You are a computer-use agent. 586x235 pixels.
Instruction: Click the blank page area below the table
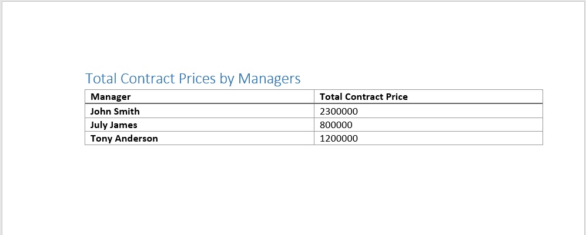point(294,188)
